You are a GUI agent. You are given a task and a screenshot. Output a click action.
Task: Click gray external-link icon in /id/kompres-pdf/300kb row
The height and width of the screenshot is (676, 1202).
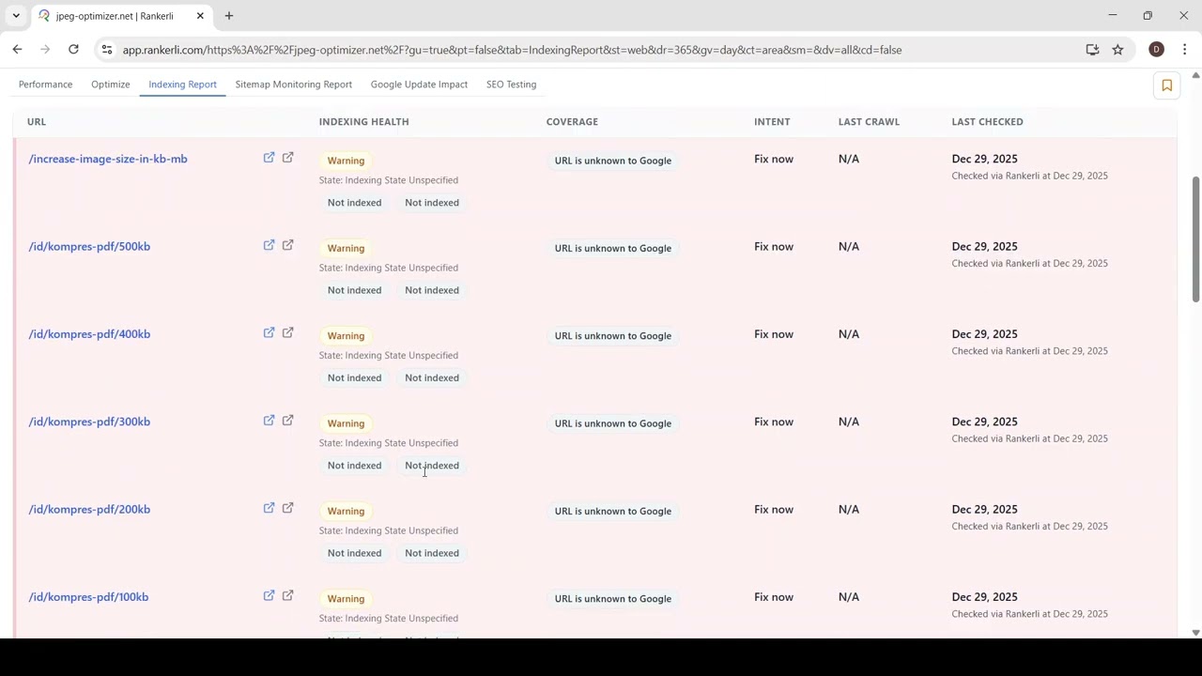pyautogui.click(x=288, y=421)
